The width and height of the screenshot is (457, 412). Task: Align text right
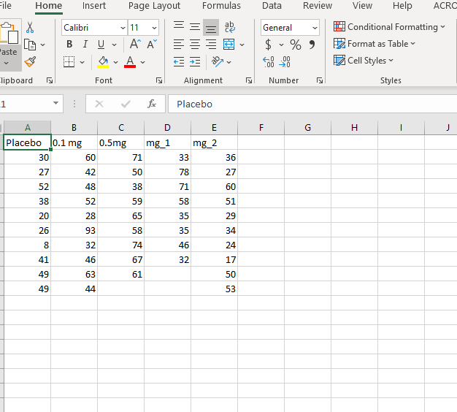pyautogui.click(x=211, y=45)
